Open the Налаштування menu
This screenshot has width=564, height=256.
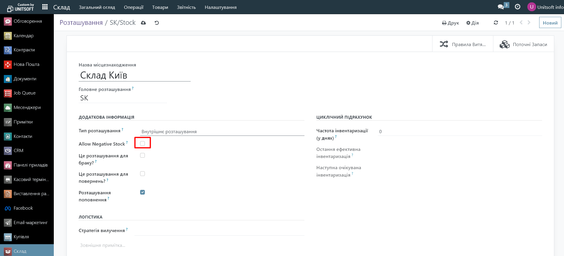(x=221, y=7)
